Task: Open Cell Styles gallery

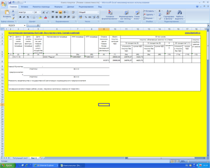Action: [x=137, y=15]
